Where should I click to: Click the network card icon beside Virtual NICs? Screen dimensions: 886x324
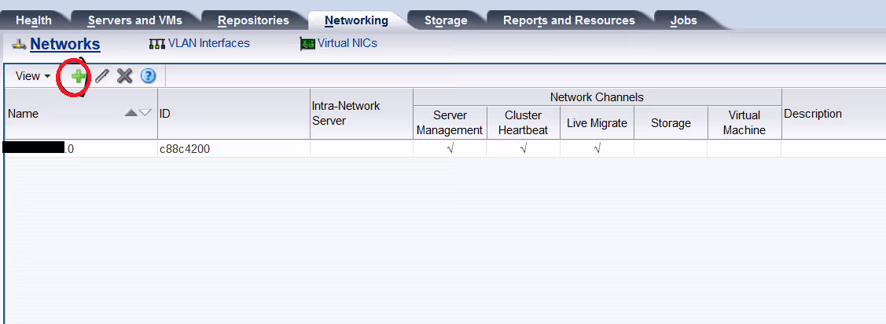tap(307, 44)
